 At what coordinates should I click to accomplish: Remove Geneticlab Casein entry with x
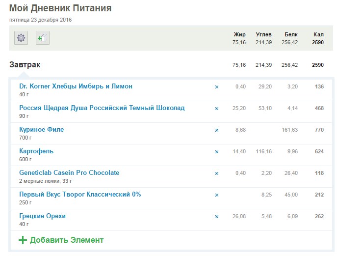tap(217, 173)
